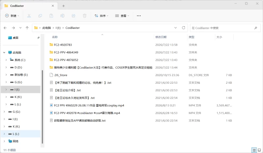Click the 11 个项目 status bar text
Image resolution: width=263 pixels, height=153 pixels.
click(x=10, y=150)
